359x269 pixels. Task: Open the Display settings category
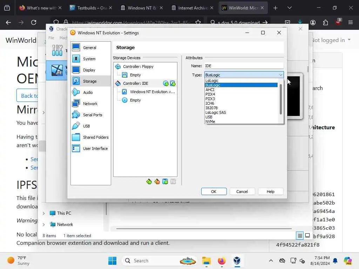(91, 70)
